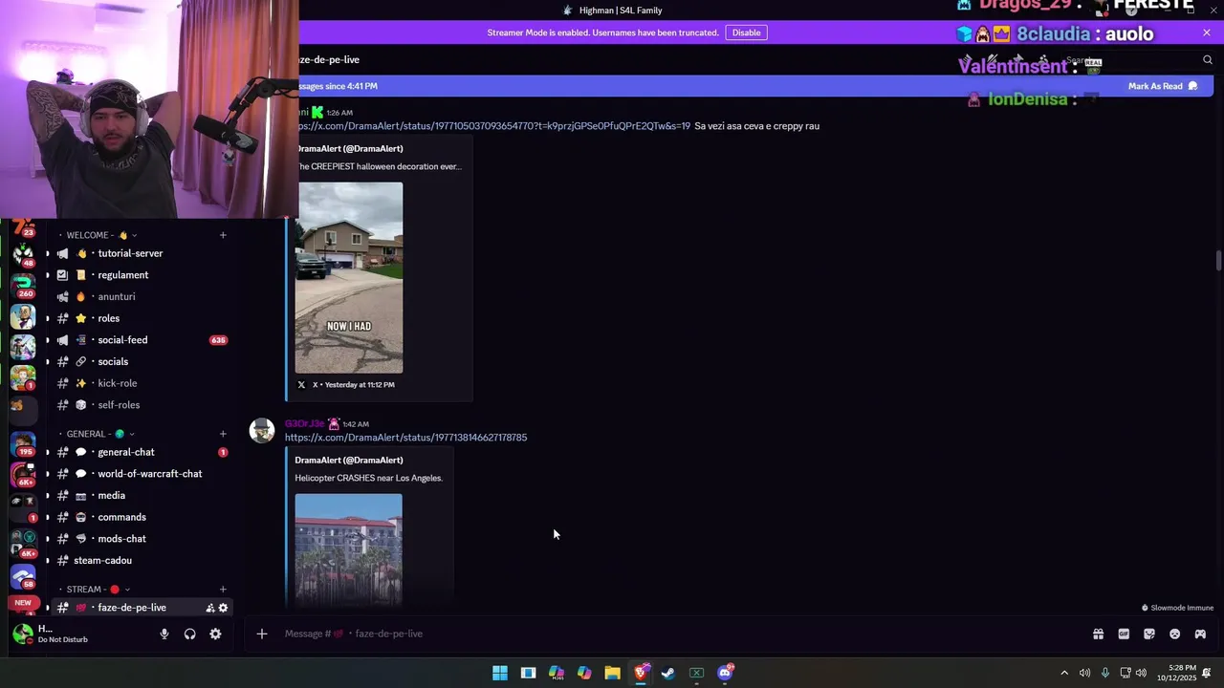Click DramaAlert embed title above CREEPIEST text
The height and width of the screenshot is (688, 1224).
click(x=350, y=148)
